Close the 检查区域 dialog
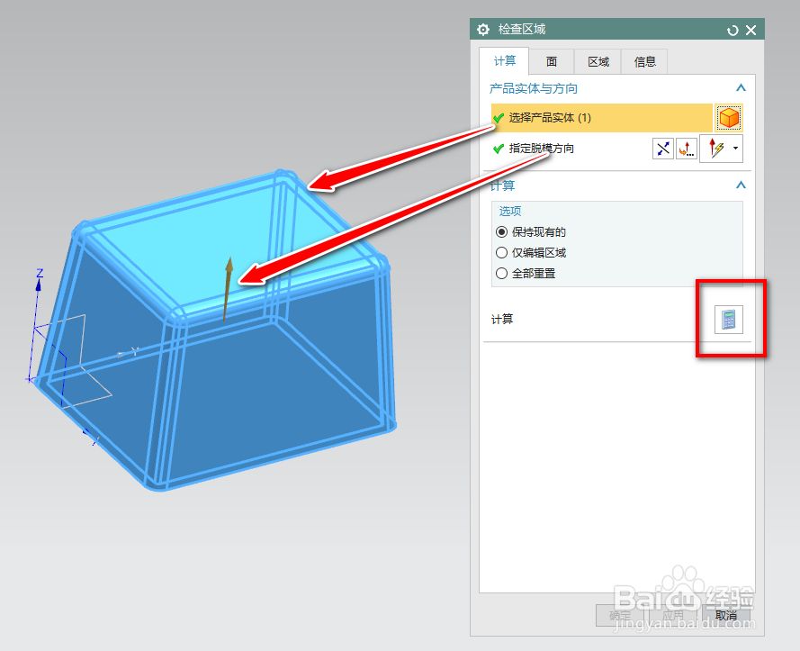Screen dimensions: 800x651 [x=751, y=30]
